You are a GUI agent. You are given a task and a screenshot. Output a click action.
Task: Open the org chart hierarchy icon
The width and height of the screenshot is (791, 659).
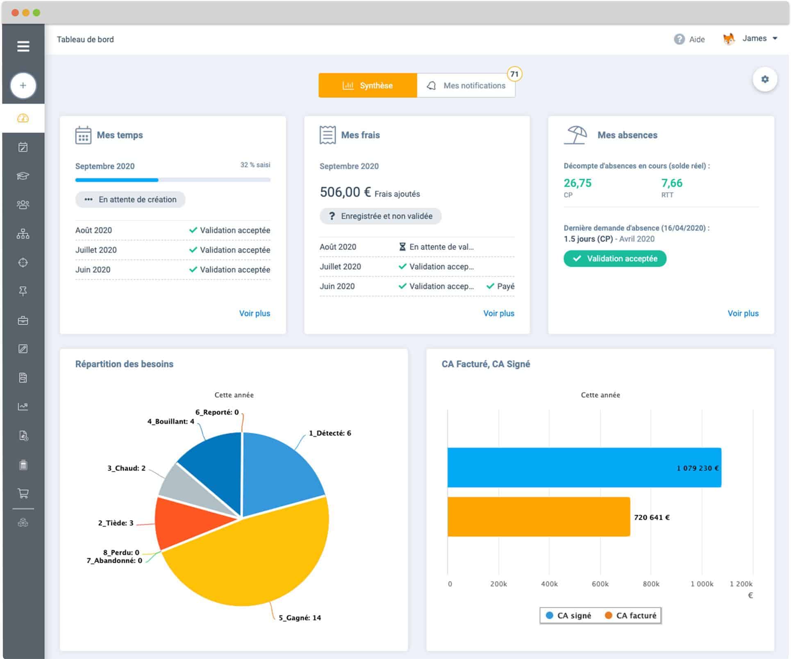(x=23, y=234)
